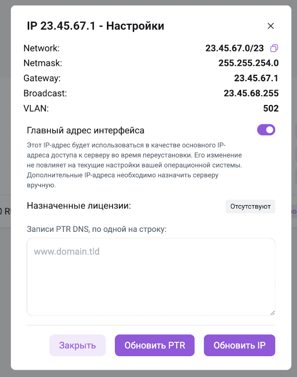Screen dimensions: 297x377
Task: Click the Broadcast value 23.45.68.255
Action: tap(251, 93)
